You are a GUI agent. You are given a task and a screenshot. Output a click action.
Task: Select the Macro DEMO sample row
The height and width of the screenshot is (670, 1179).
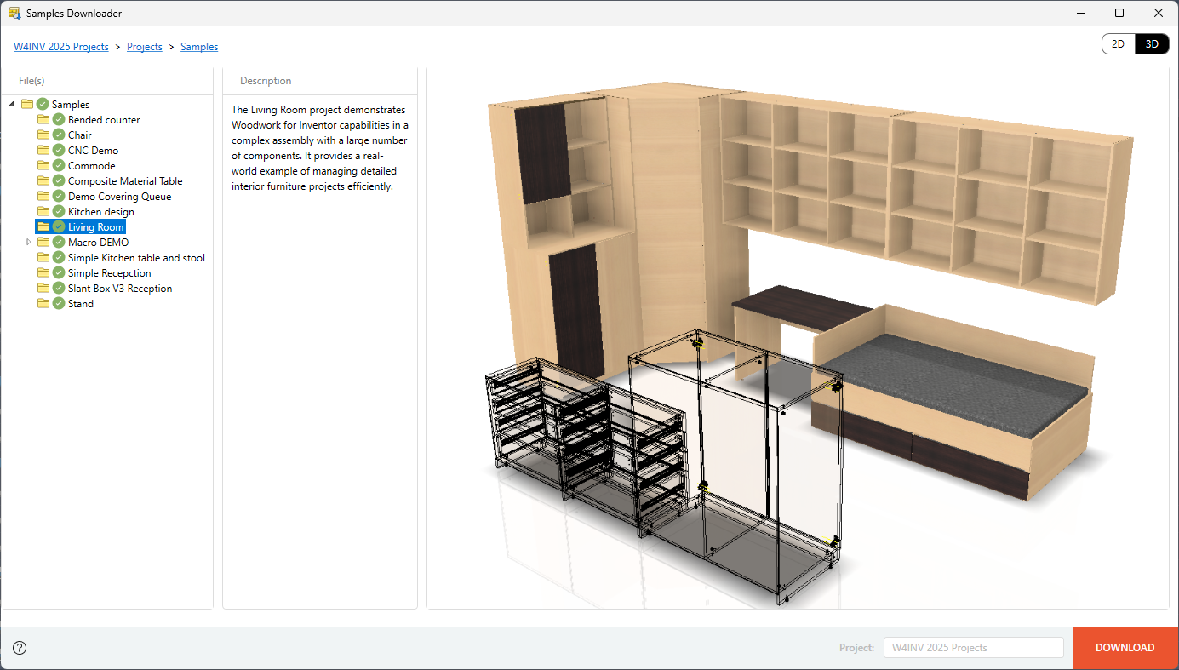coord(98,243)
